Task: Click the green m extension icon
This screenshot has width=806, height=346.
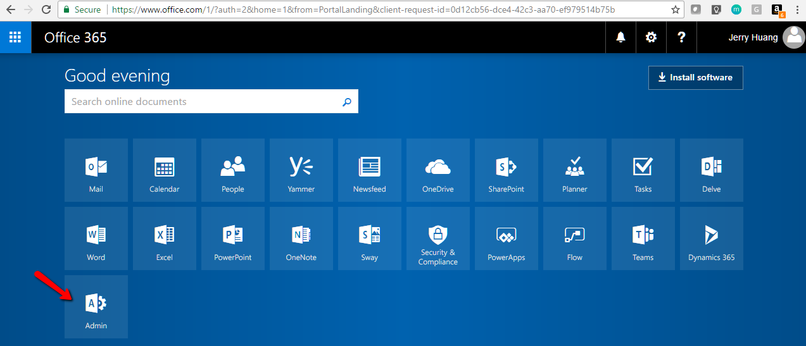Action: tap(736, 9)
